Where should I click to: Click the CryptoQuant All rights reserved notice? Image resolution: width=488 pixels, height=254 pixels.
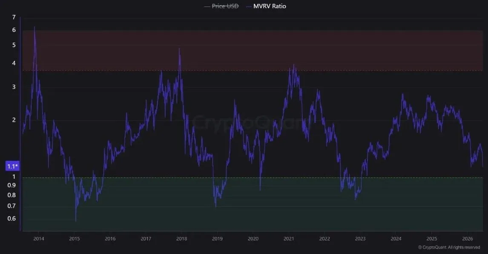(449, 248)
